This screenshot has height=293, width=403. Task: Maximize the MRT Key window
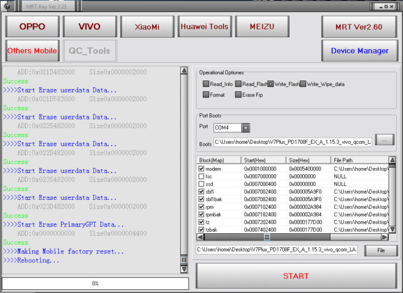point(386,7)
